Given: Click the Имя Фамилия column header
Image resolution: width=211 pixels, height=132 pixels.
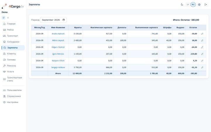Looking at the screenshot, I should point(58,28).
